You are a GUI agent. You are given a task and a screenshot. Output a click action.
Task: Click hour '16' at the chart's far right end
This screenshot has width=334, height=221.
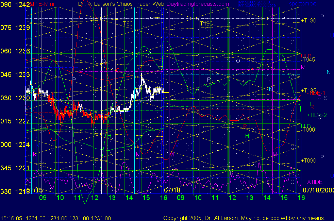[x=301, y=198]
